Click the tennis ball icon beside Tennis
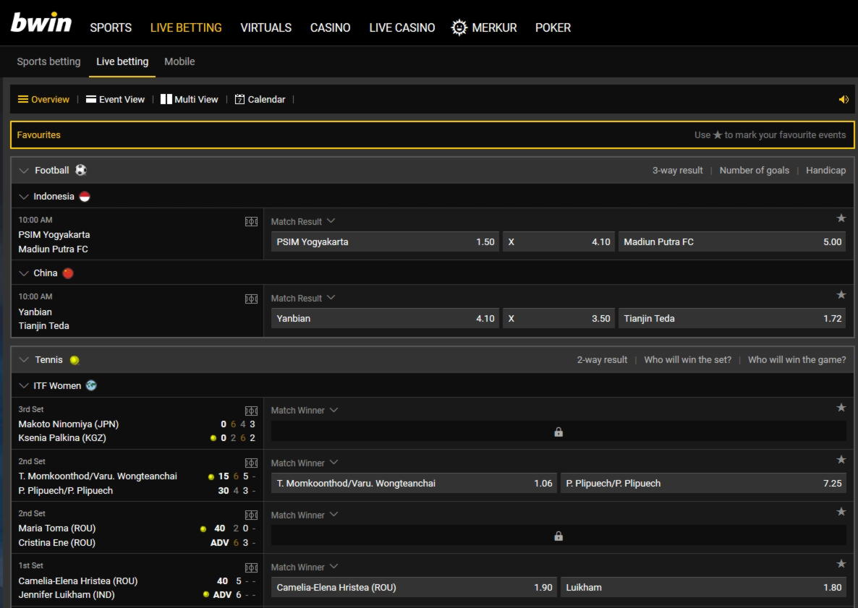 (x=75, y=360)
